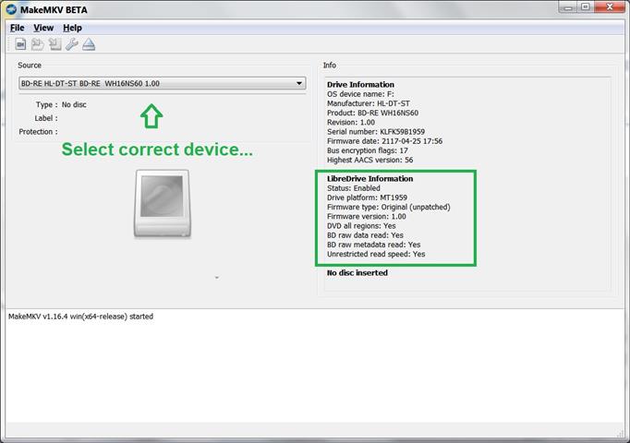Open Preferences with the wrench icon
The image size is (630, 443).
coord(71,44)
